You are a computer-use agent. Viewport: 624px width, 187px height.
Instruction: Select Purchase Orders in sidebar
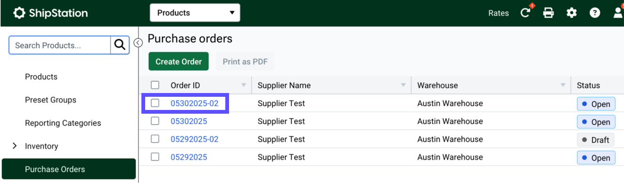(x=69, y=169)
